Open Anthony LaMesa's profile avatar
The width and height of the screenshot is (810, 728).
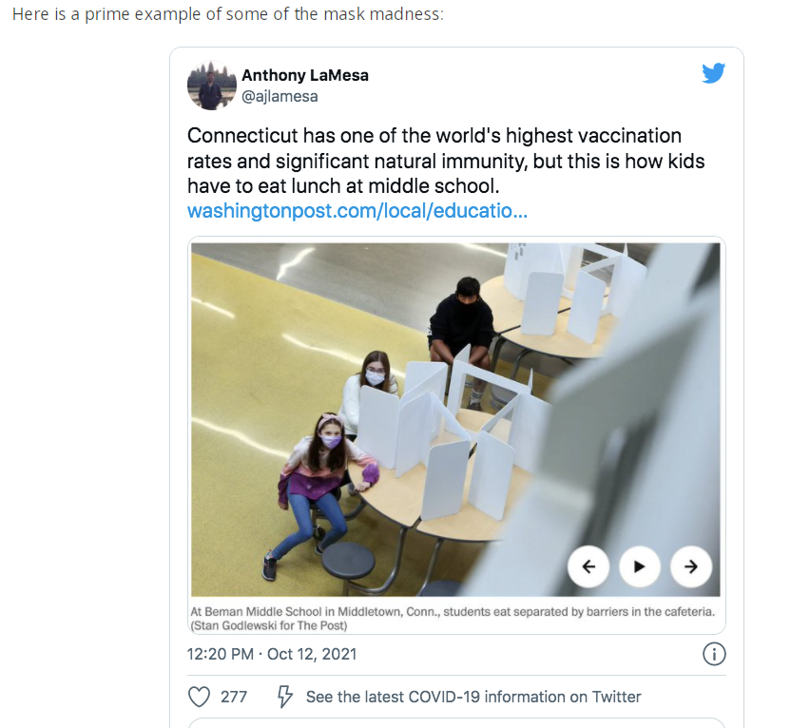click(x=210, y=86)
